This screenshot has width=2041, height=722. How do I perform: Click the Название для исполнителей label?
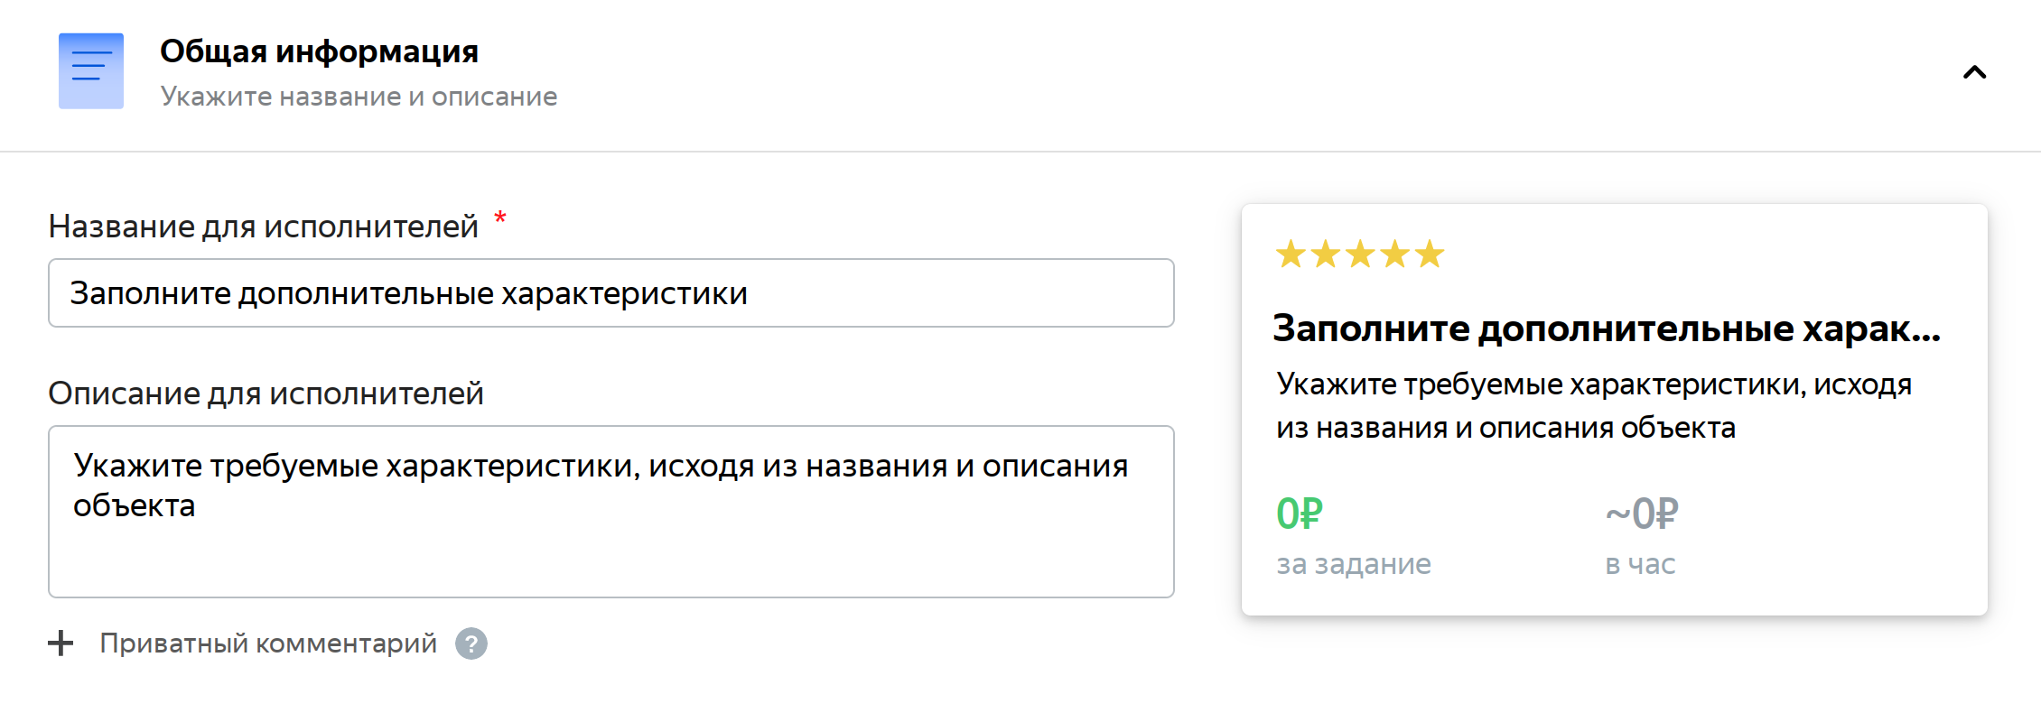[x=263, y=227]
